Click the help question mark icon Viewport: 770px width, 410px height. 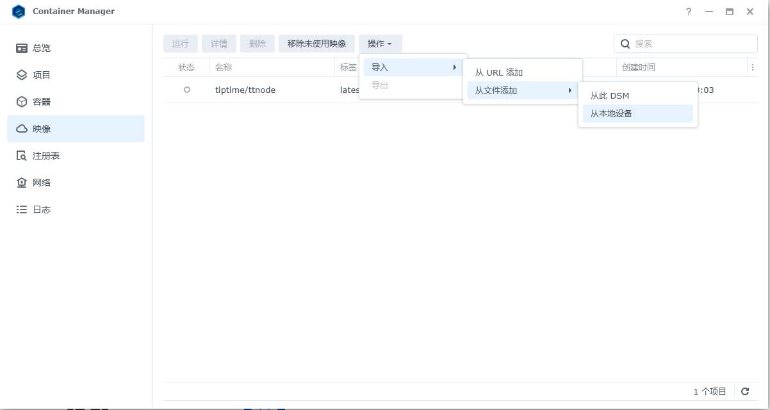tap(689, 12)
